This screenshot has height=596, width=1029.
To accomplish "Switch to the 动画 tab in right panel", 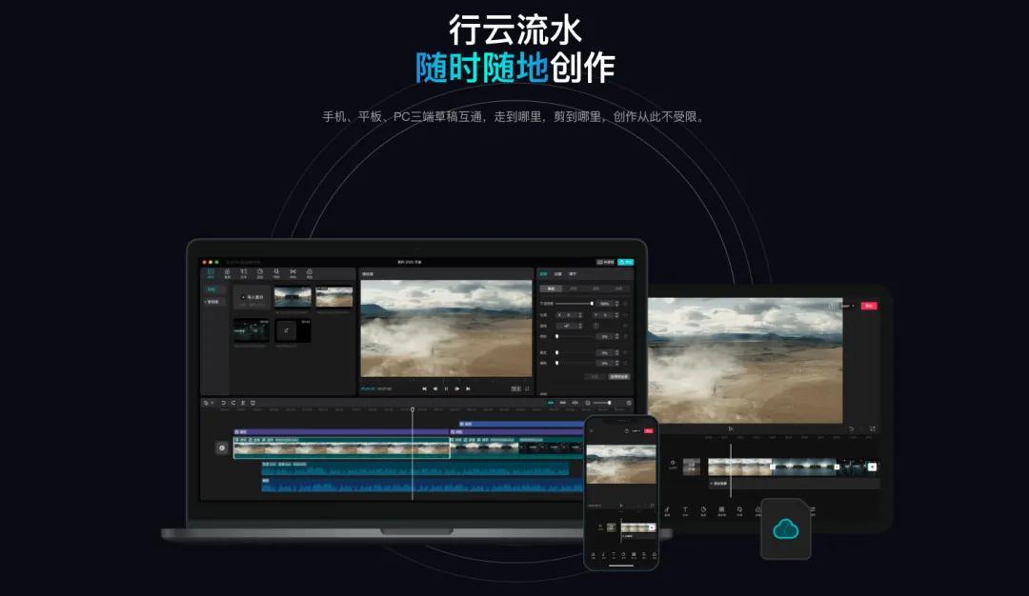I will pos(558,274).
